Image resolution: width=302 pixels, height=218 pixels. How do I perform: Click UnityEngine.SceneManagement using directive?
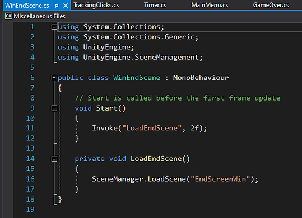(141, 58)
